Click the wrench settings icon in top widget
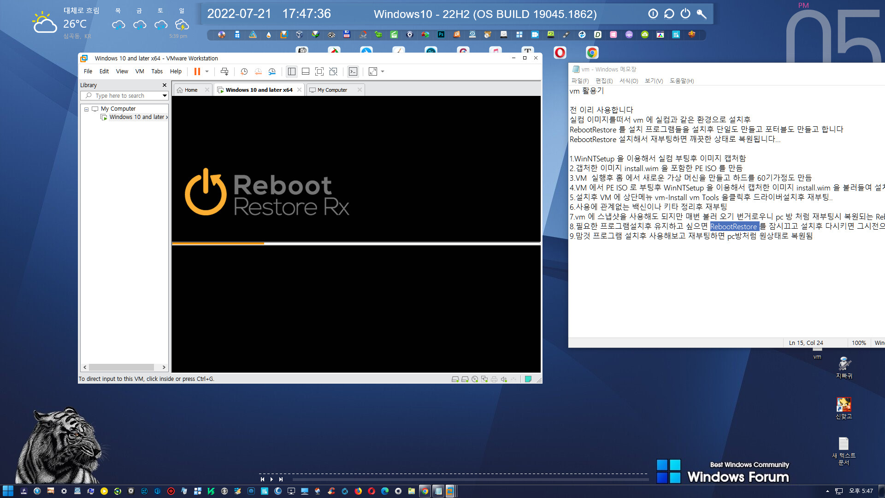 [x=702, y=14]
